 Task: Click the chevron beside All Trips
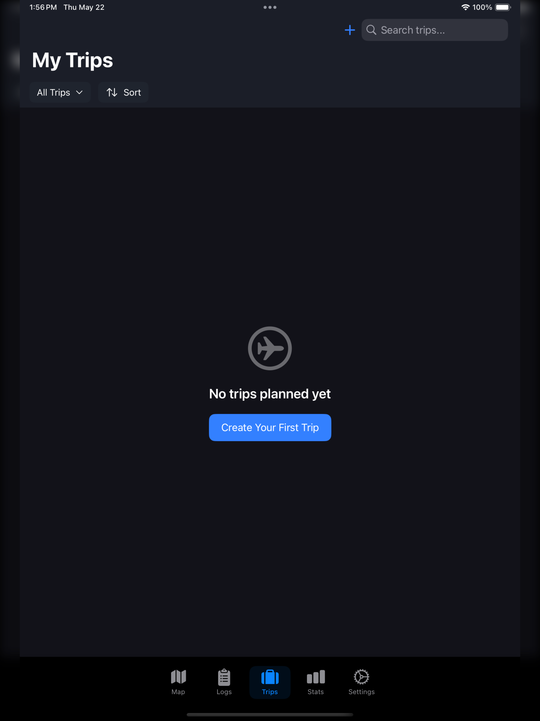pyautogui.click(x=79, y=93)
